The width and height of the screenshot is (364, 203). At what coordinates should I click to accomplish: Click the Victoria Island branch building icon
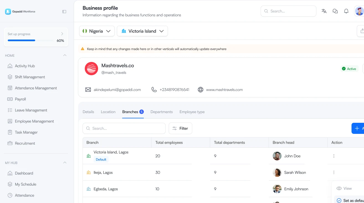pos(89,156)
